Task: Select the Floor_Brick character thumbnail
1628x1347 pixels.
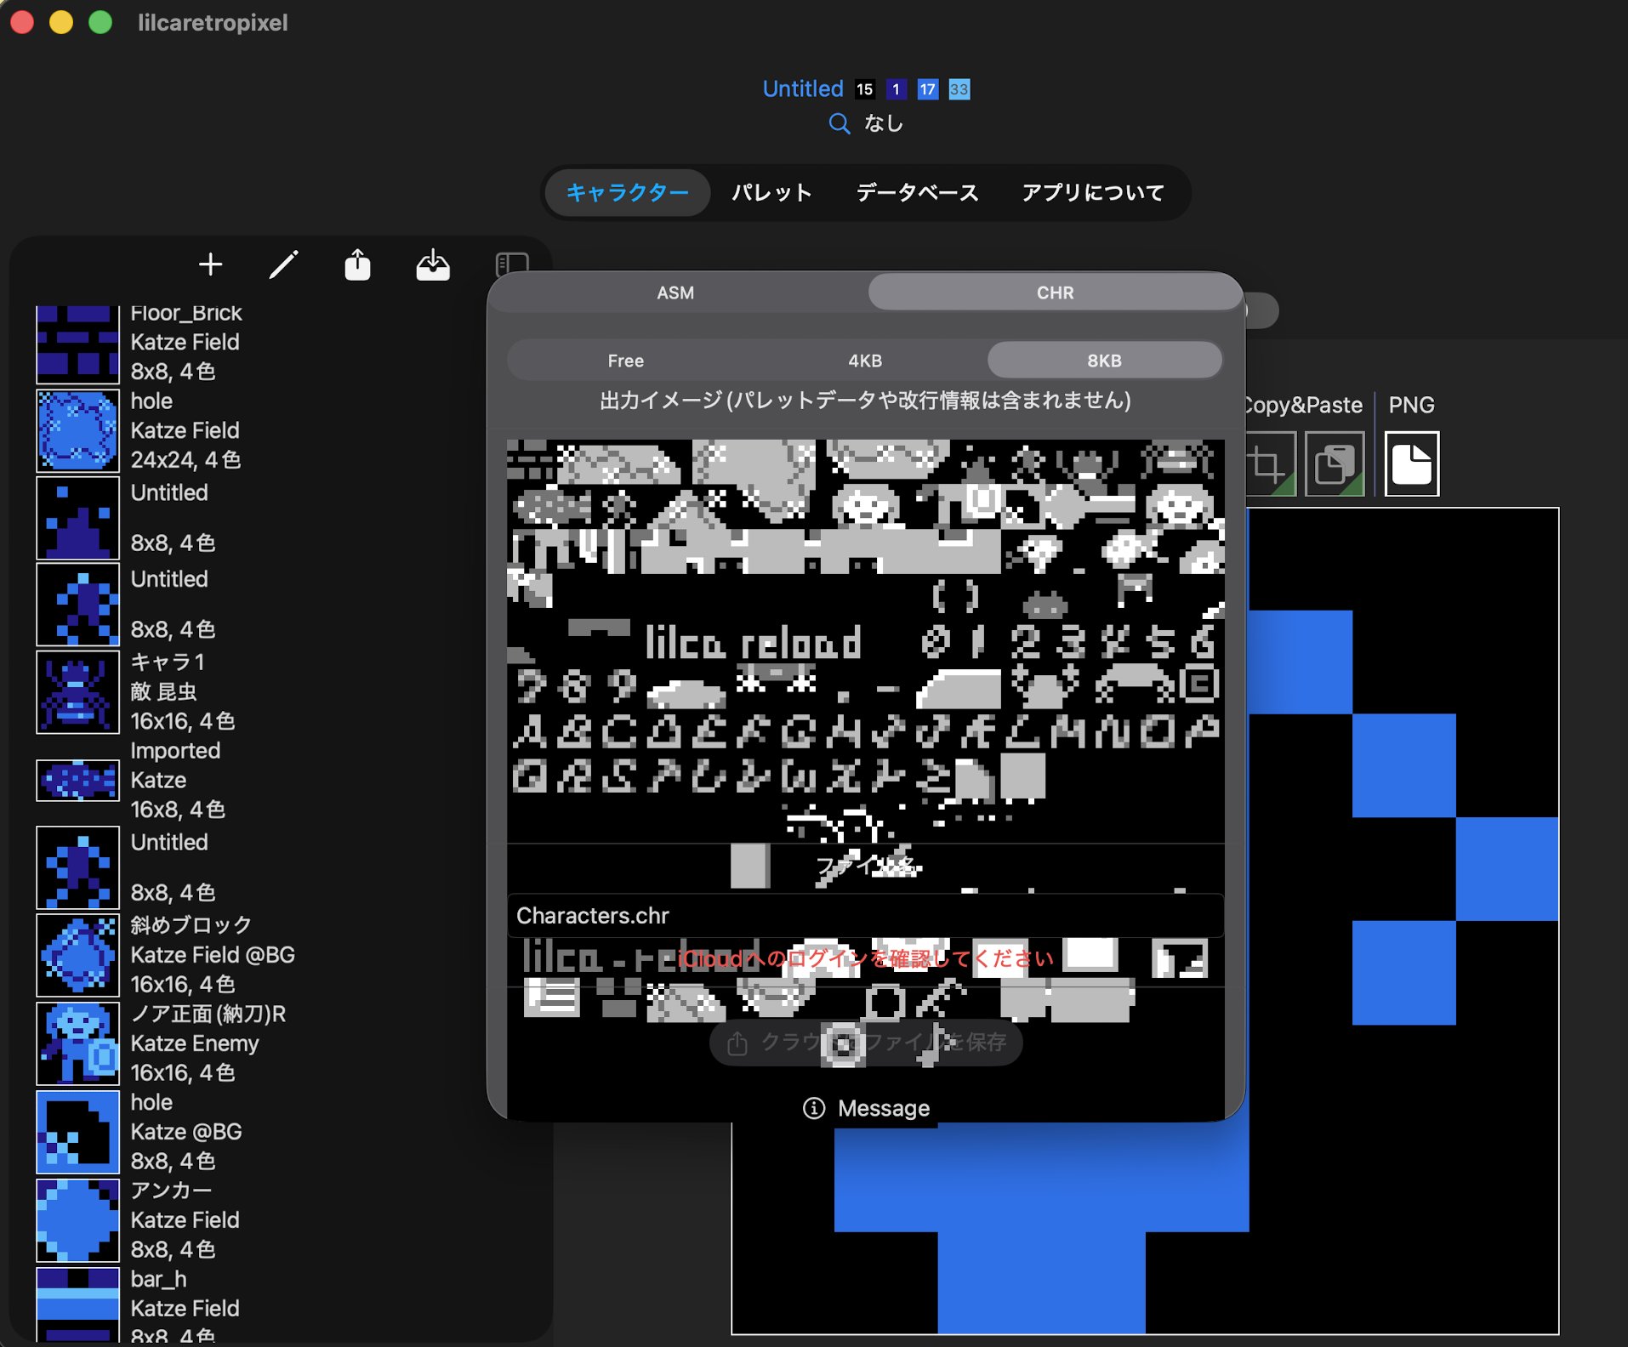Action: tap(77, 344)
